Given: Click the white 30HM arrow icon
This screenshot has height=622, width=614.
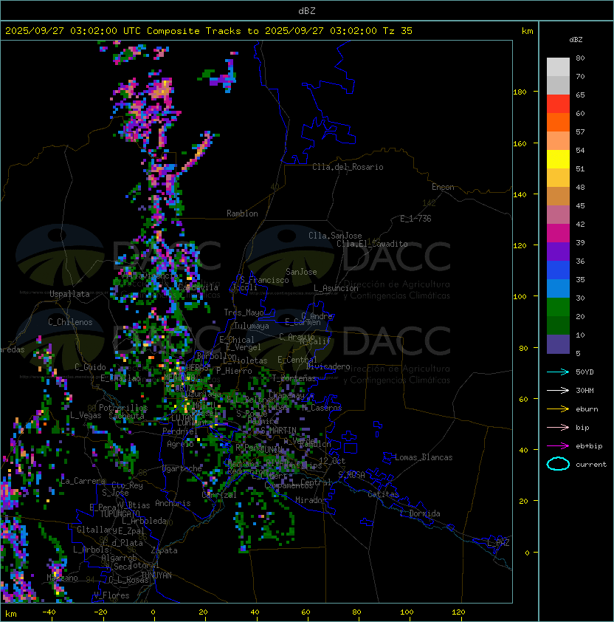Looking at the screenshot, I should [558, 390].
